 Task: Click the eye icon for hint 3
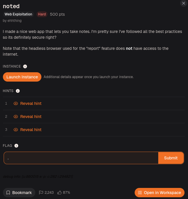(x=16, y=130)
